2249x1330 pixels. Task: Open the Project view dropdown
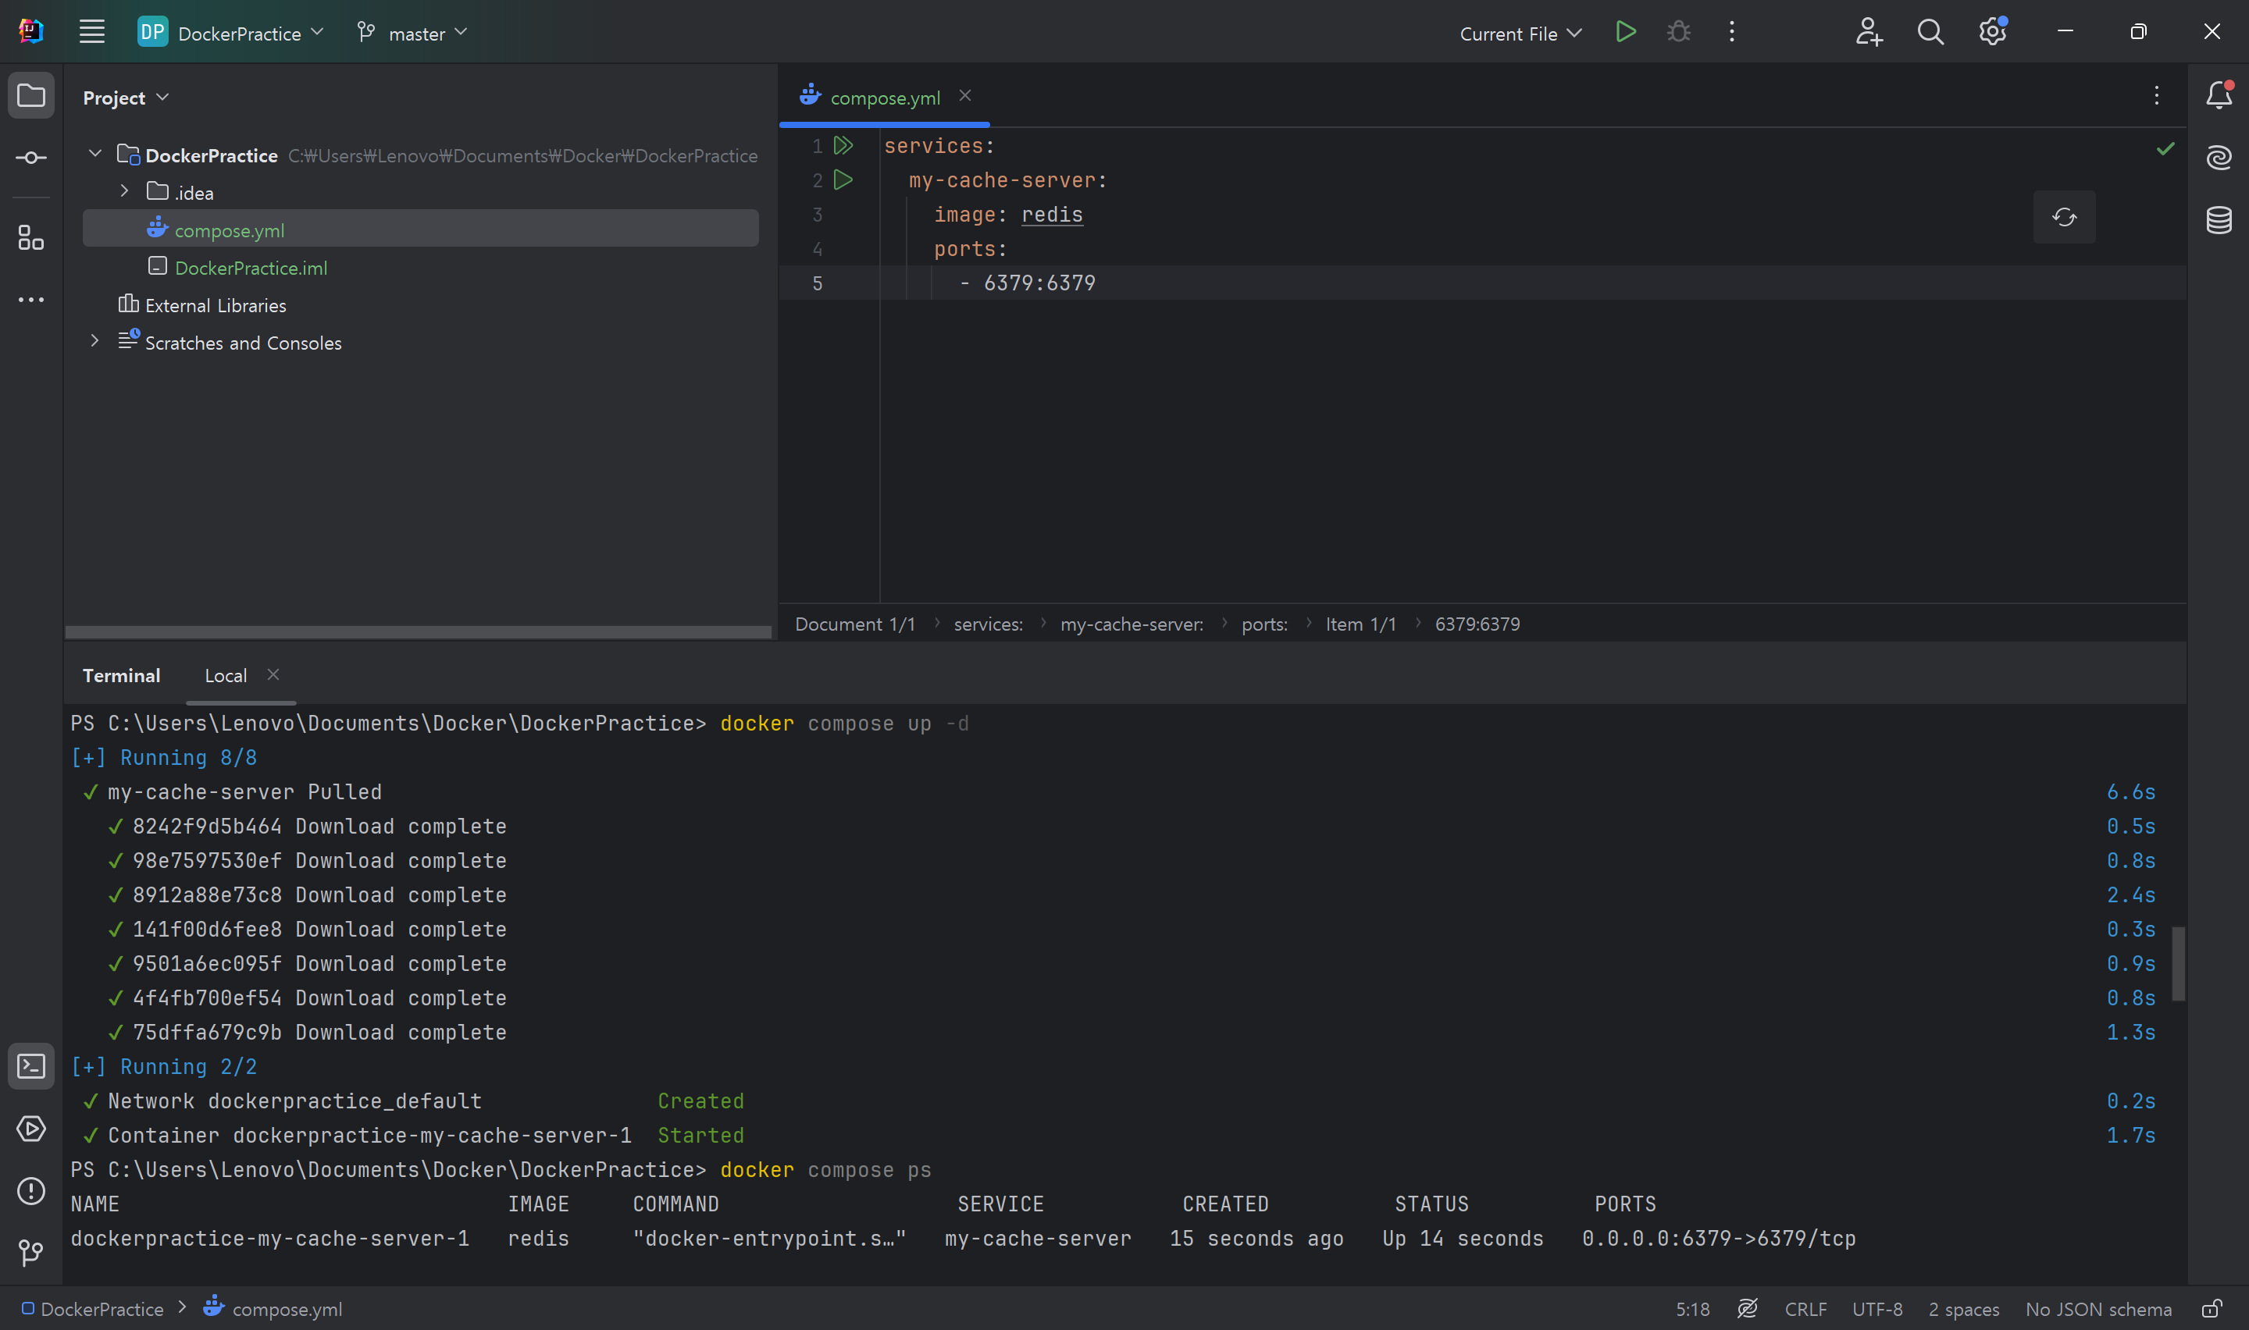126,98
